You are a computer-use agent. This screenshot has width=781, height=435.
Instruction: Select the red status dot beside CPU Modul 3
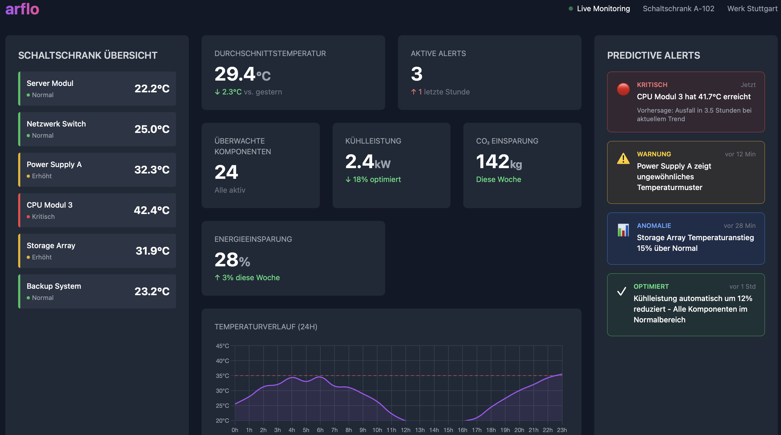(28, 217)
